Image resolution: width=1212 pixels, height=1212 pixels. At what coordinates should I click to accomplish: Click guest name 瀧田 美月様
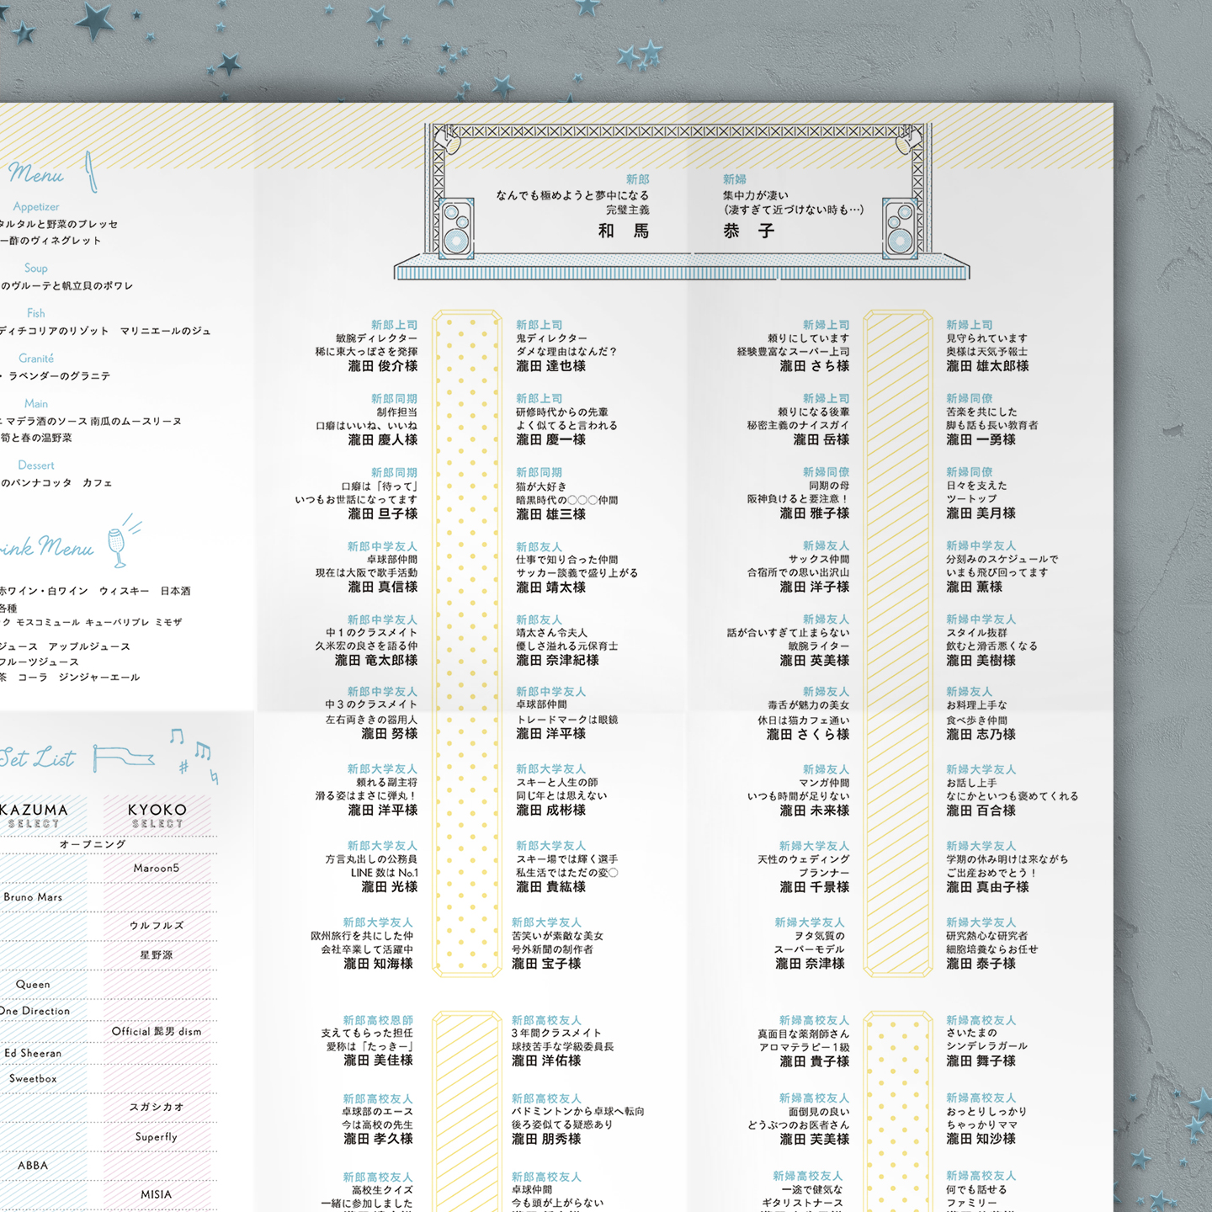tap(981, 513)
